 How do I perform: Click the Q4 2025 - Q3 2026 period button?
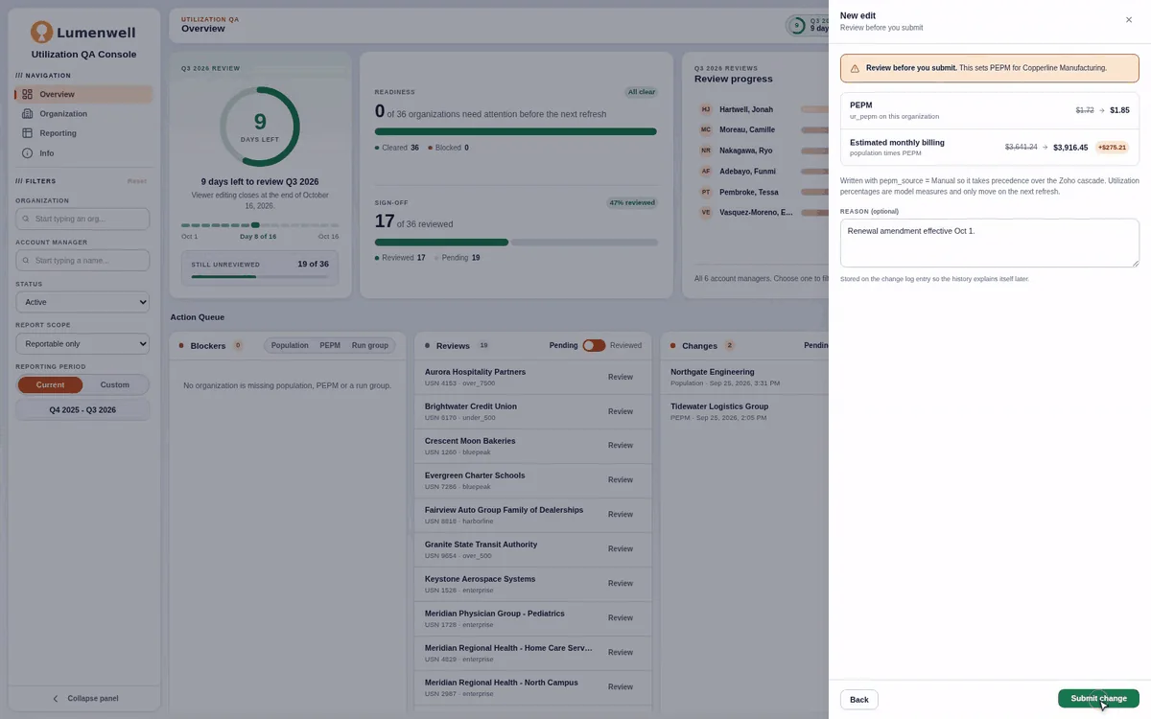click(x=82, y=409)
